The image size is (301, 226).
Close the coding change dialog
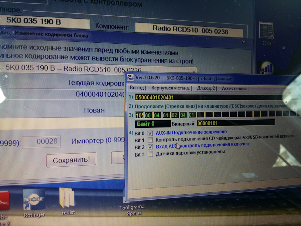click(x=244, y=42)
